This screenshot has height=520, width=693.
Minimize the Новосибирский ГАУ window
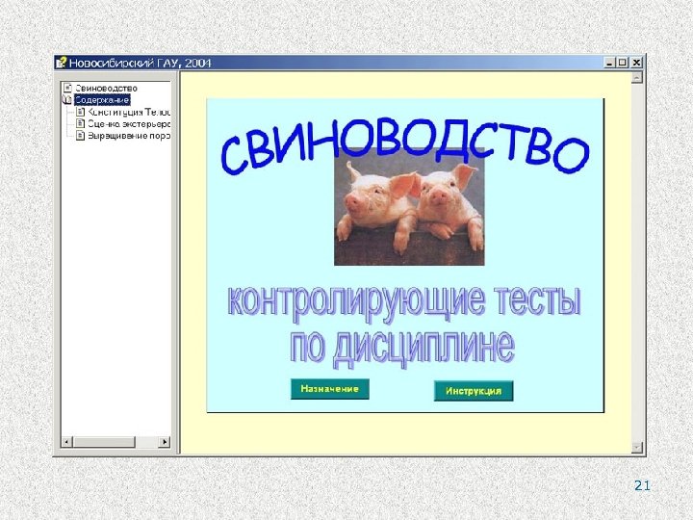[609, 63]
